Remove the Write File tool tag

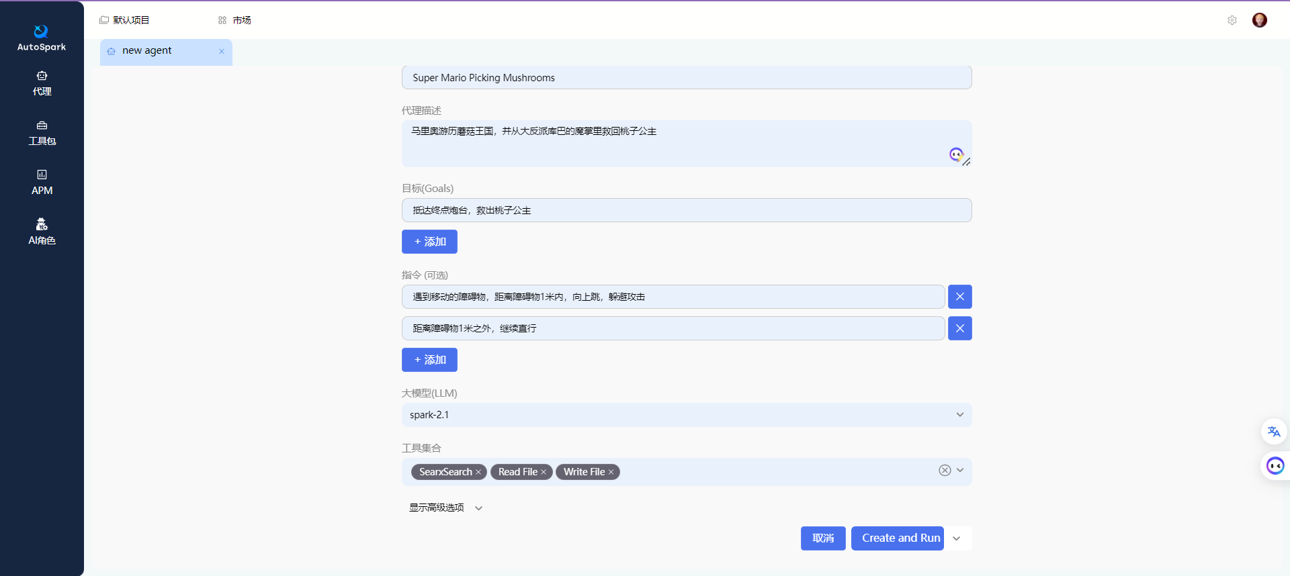click(611, 472)
